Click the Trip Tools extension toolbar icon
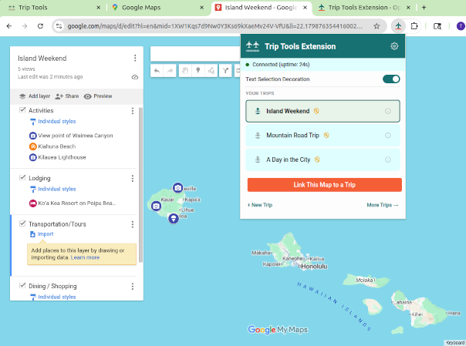Viewport: 466px width, 346px height. tap(397, 25)
